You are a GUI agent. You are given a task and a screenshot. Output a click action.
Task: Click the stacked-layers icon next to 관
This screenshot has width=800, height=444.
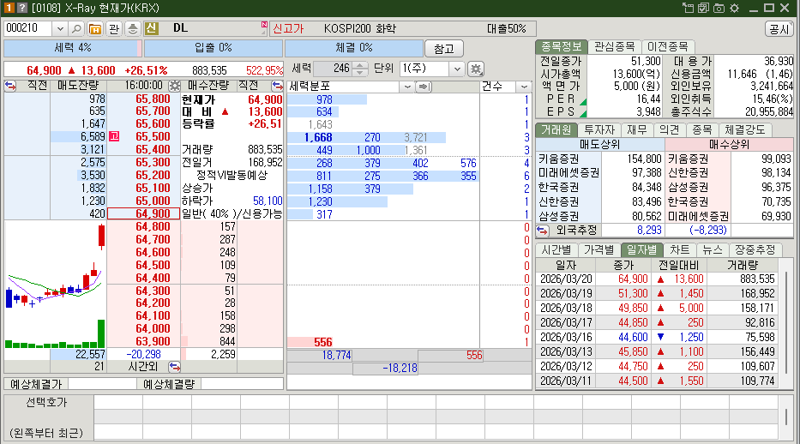tap(133, 28)
